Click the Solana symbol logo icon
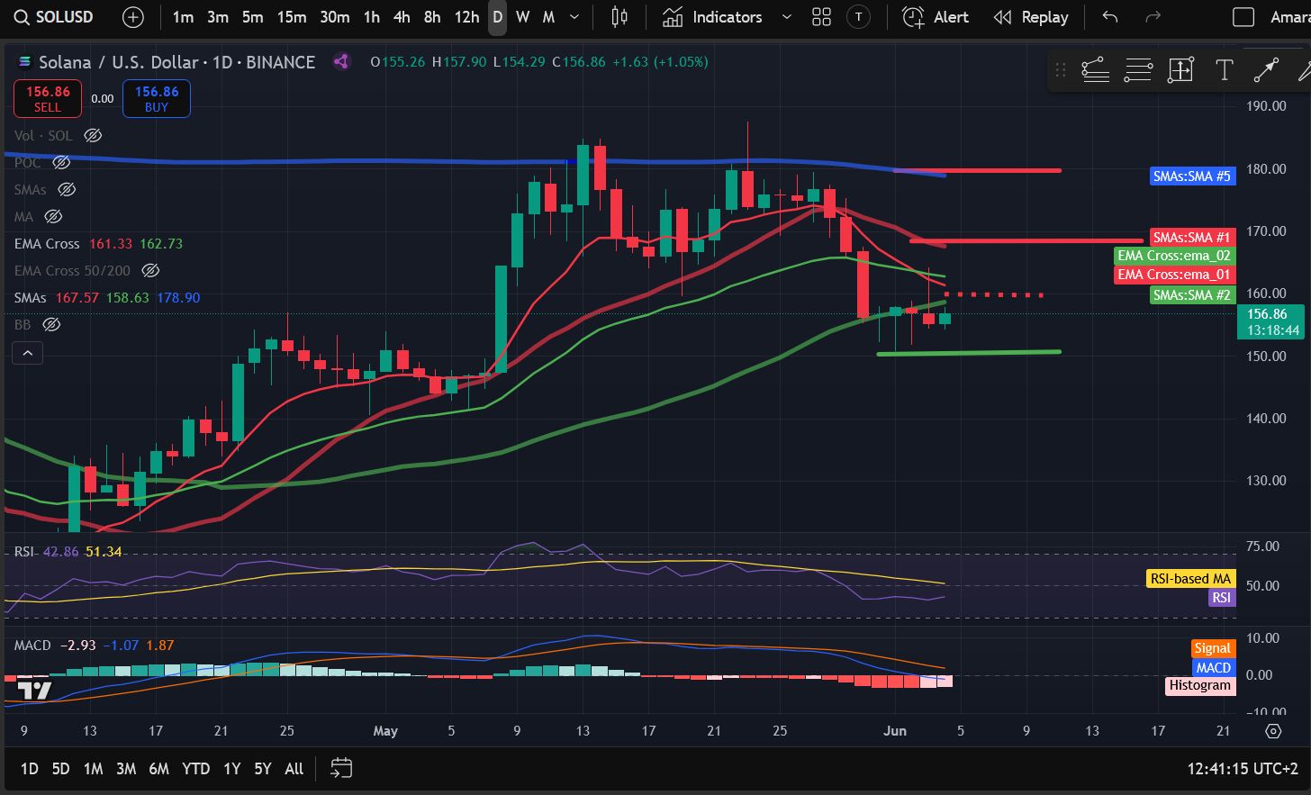 [x=25, y=62]
